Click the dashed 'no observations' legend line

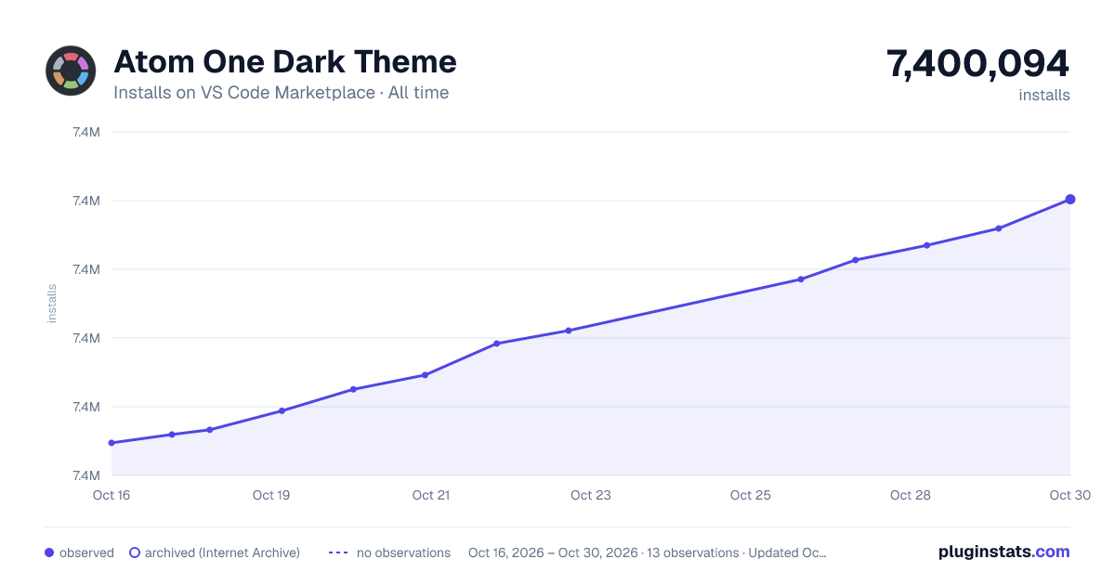[x=338, y=552]
